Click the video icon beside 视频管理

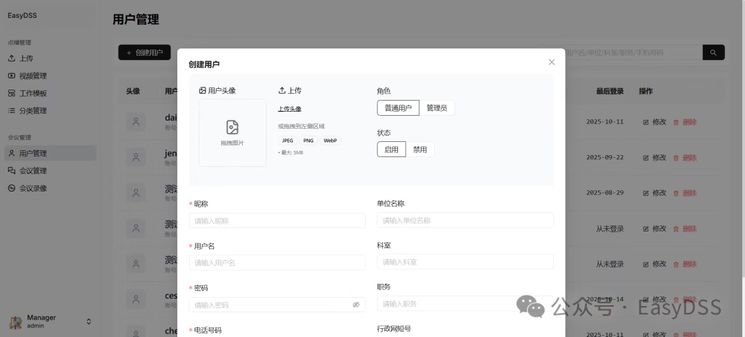pos(12,76)
